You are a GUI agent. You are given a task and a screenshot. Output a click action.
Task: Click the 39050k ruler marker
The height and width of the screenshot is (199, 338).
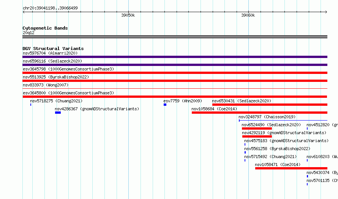point(128,15)
